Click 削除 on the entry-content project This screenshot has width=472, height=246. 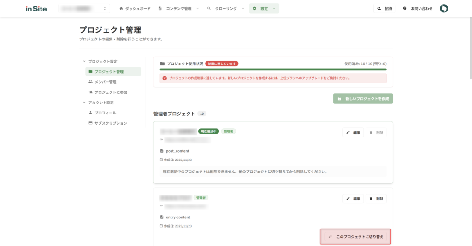(x=376, y=199)
